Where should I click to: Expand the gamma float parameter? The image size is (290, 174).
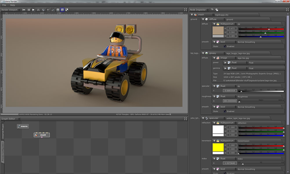coord(225,68)
